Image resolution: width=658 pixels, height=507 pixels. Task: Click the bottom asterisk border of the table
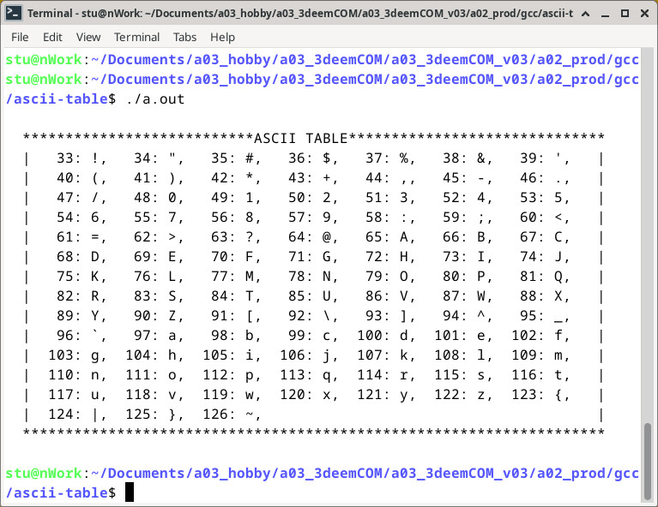pos(313,433)
